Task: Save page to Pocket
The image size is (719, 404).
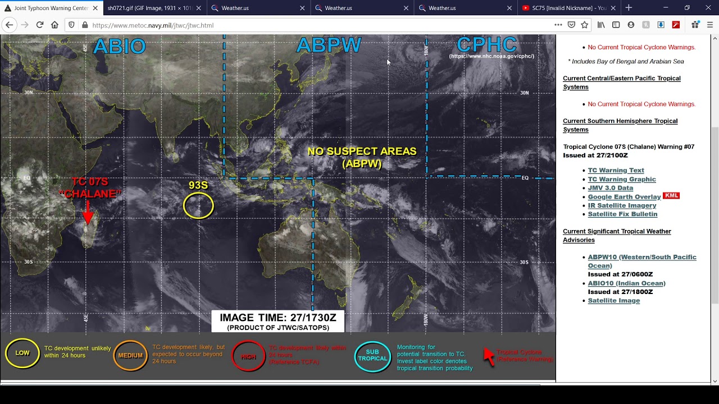Action: click(x=571, y=25)
